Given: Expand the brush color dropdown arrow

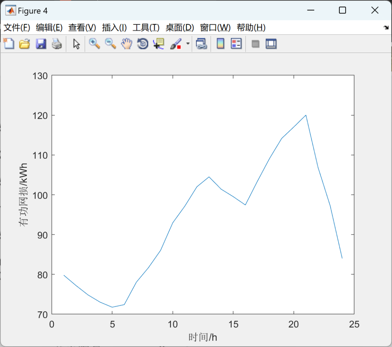Looking at the screenshot, I should pyautogui.click(x=188, y=44).
